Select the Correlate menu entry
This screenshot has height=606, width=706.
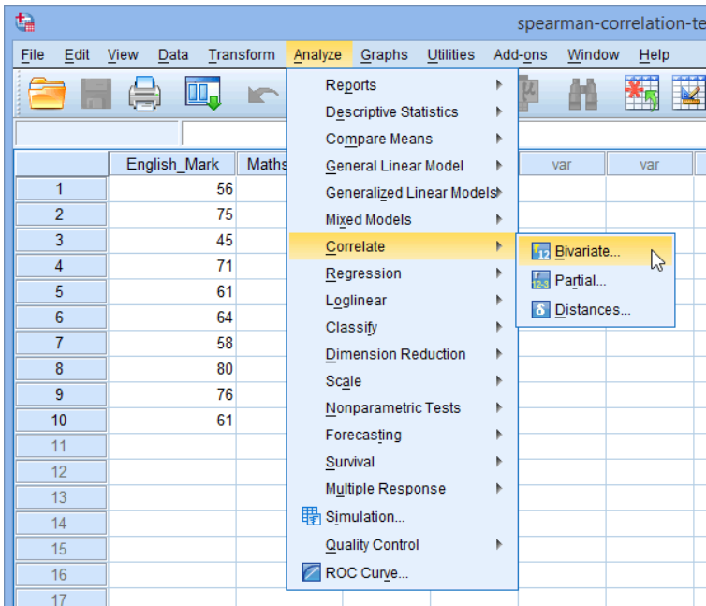pyautogui.click(x=402, y=246)
